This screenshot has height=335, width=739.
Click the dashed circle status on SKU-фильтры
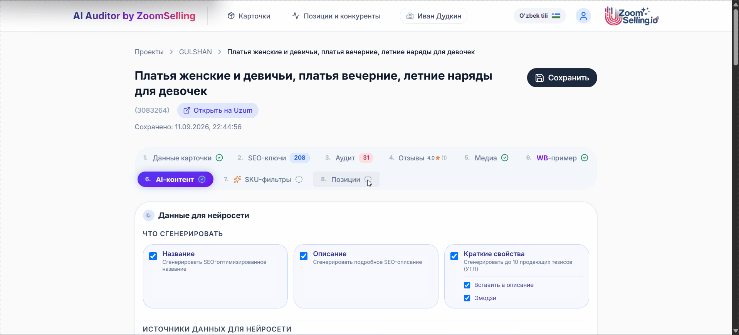[299, 179]
